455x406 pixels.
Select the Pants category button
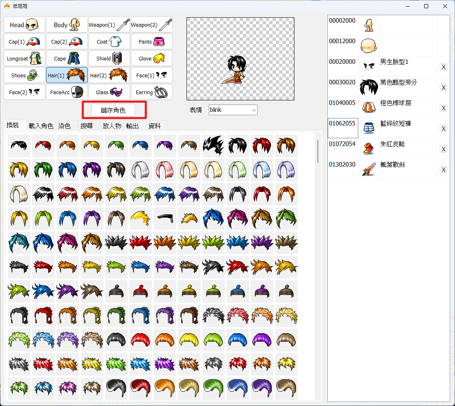click(x=152, y=42)
